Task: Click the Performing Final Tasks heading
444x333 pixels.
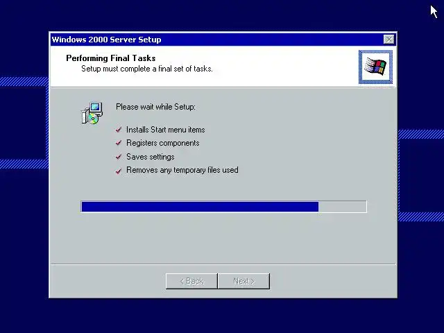Action: (x=111, y=58)
